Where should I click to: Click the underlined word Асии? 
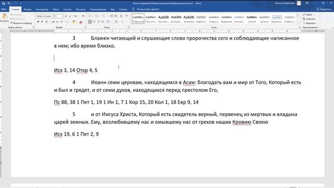189,83
